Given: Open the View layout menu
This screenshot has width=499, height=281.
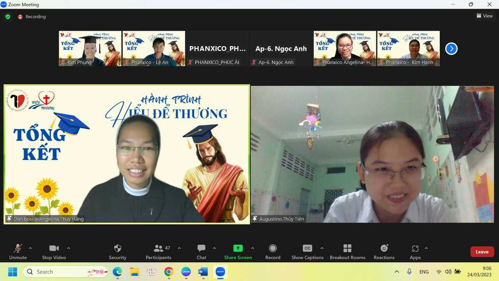Looking at the screenshot, I should point(485,16).
